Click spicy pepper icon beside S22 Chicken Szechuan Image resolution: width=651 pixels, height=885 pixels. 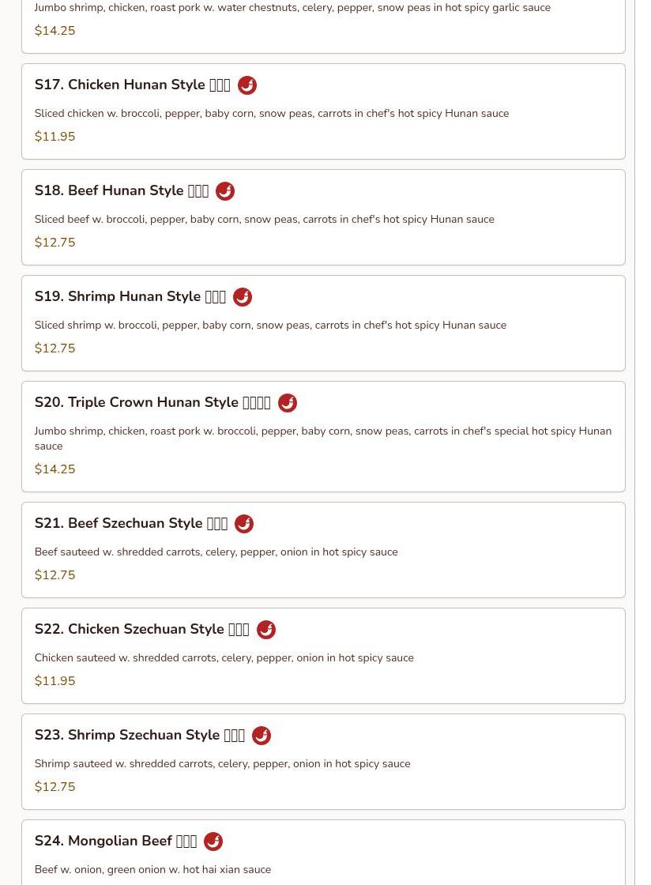tap(266, 630)
